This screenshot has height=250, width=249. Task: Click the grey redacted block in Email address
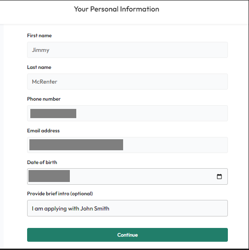[76, 145]
